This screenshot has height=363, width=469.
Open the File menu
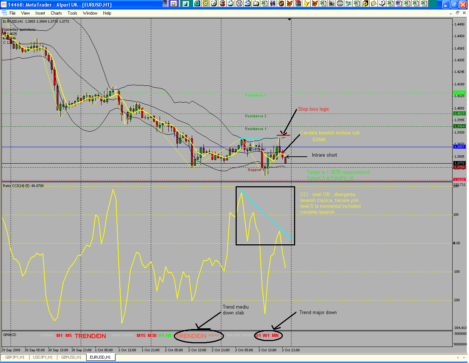tap(12, 13)
